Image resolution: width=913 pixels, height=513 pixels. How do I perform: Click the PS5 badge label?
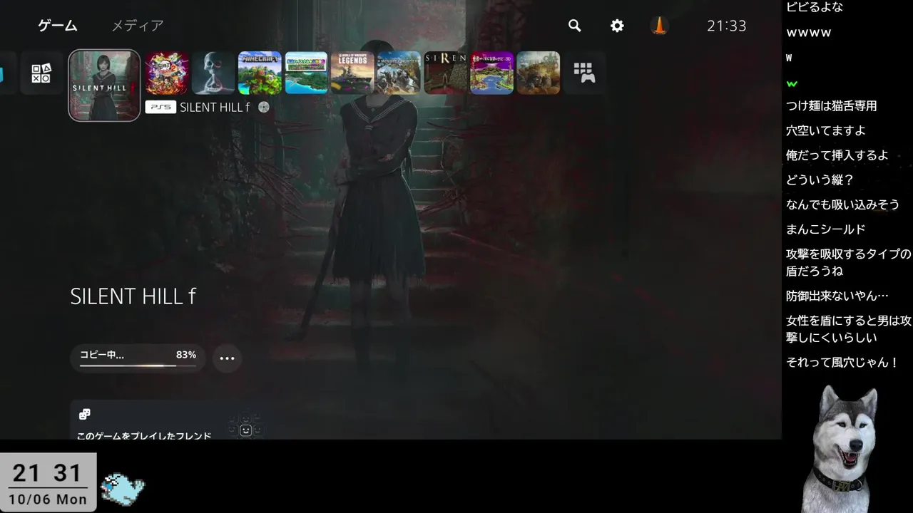[160, 107]
